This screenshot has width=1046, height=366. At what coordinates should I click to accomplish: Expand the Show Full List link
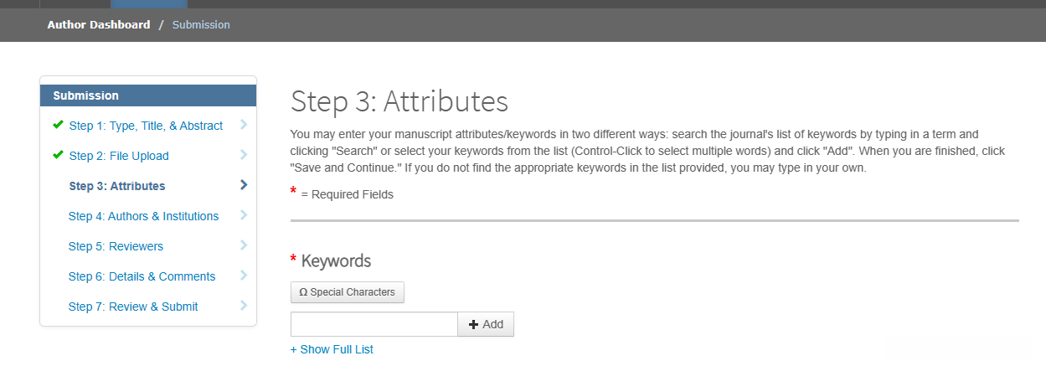point(332,349)
